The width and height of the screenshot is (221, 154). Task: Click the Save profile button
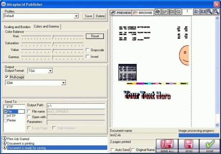pos(88,16)
